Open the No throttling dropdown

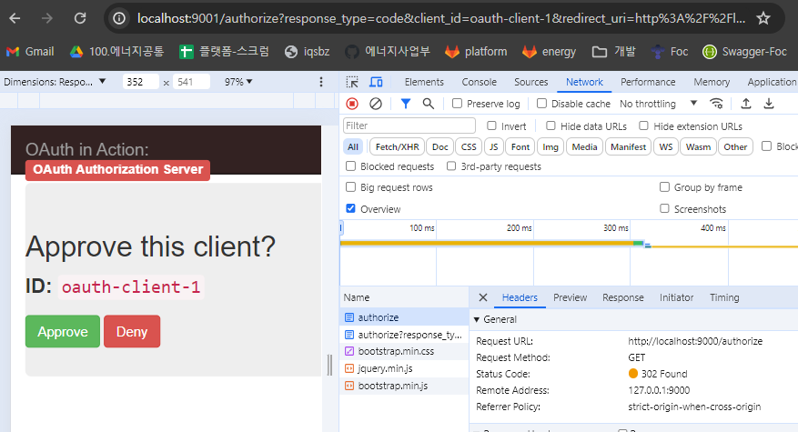click(x=658, y=104)
